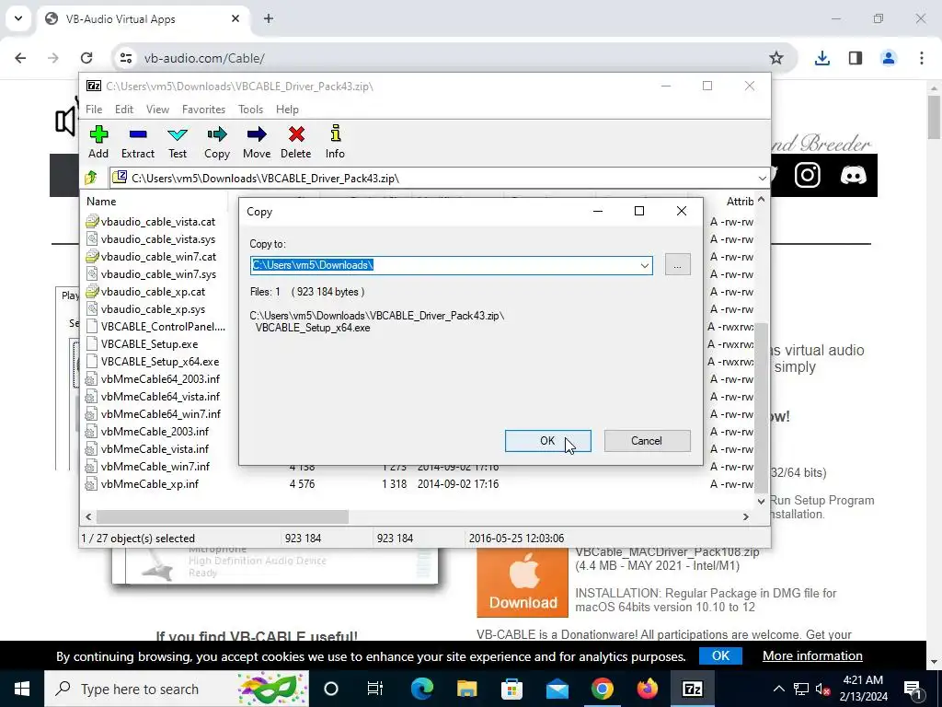Open Firefox from the taskbar

coord(647,689)
